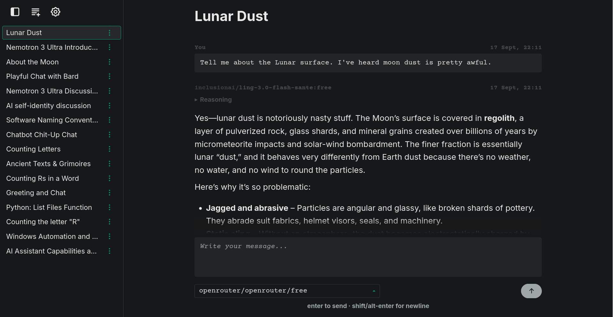The height and width of the screenshot is (317, 613).
Task: Open options dots for Counting Letters
Action: (x=110, y=149)
